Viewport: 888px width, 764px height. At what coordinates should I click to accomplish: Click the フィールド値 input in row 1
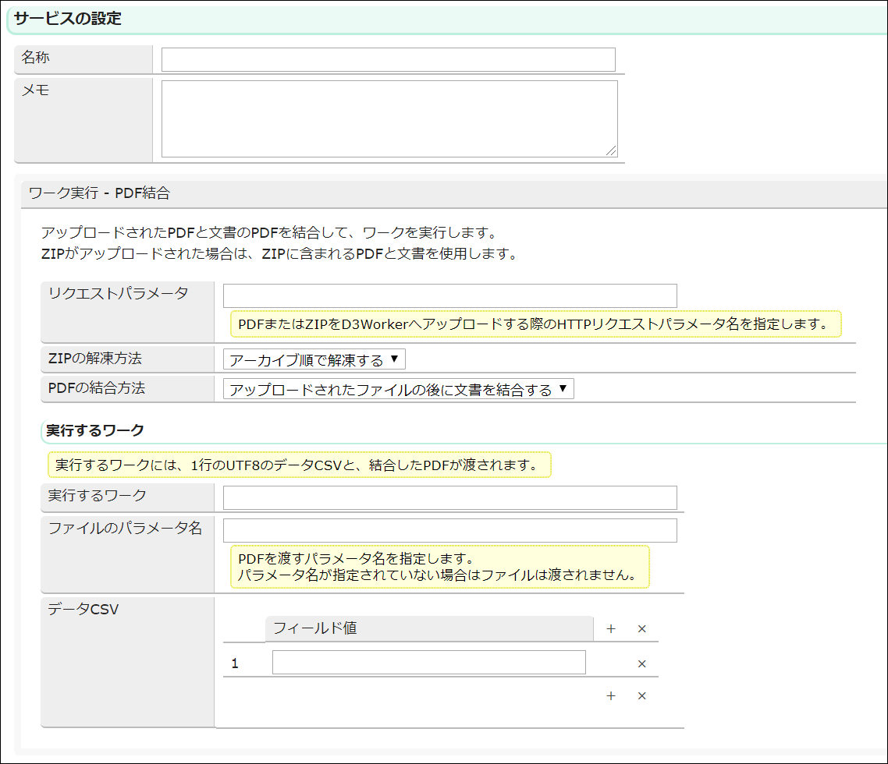(428, 663)
